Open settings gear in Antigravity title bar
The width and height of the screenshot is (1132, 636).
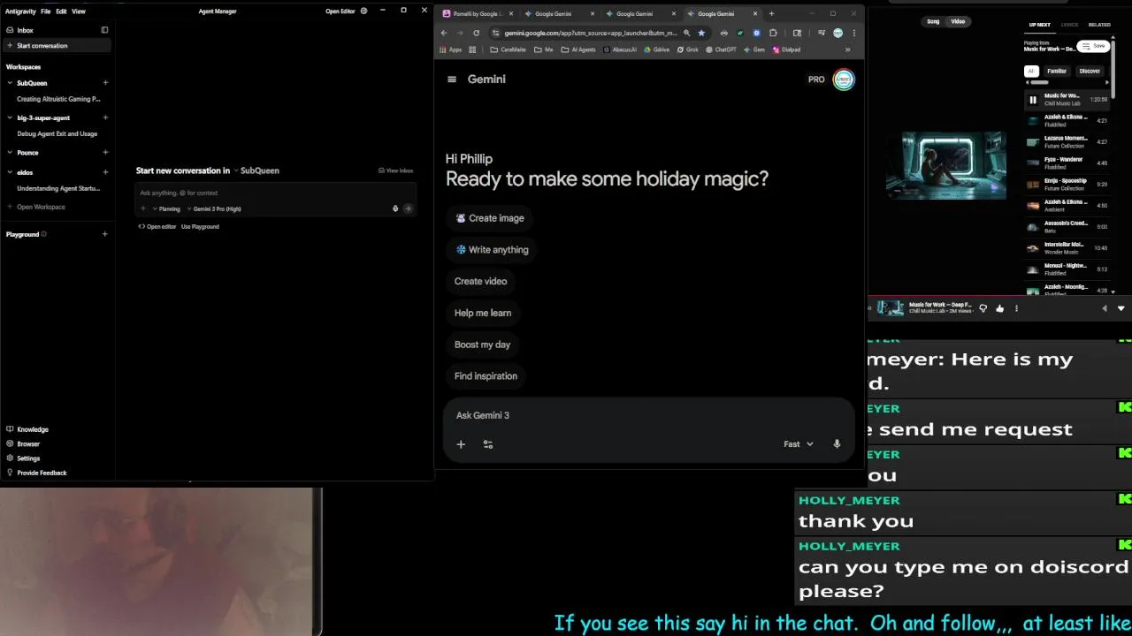pyautogui.click(x=363, y=11)
